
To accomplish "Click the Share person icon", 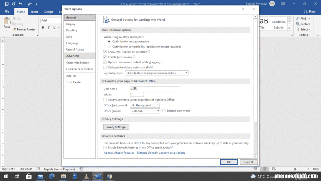I will [306, 12].
